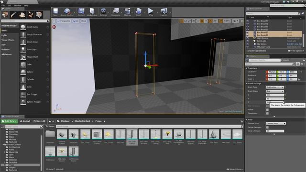Viewport: 306px width, 172px height.
Task: Collapse the Actor section in Details
Action: coord(247,120)
